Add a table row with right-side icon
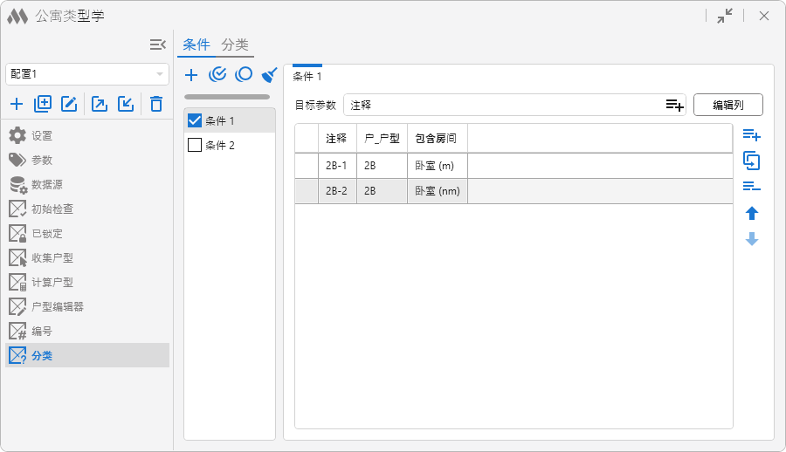This screenshot has height=452, width=786. pos(751,135)
